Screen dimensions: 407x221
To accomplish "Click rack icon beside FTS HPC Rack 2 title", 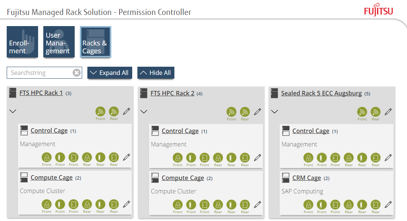I will click(143, 93).
